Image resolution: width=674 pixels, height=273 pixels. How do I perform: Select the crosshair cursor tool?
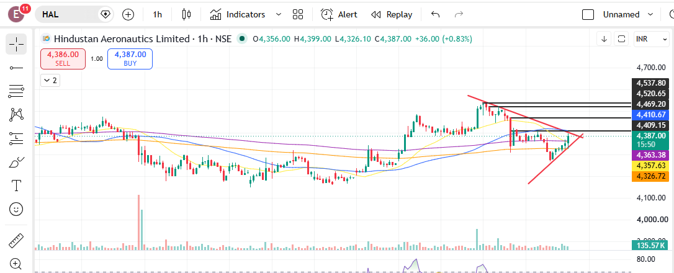pyautogui.click(x=16, y=44)
